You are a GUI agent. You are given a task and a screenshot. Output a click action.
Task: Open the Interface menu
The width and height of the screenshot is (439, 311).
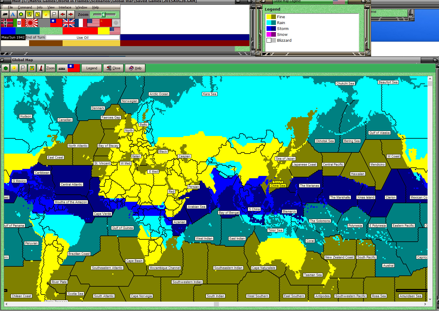pos(65,7)
